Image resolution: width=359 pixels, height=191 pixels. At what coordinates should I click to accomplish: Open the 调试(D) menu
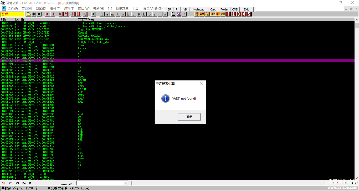pyautogui.click(x=41, y=9)
